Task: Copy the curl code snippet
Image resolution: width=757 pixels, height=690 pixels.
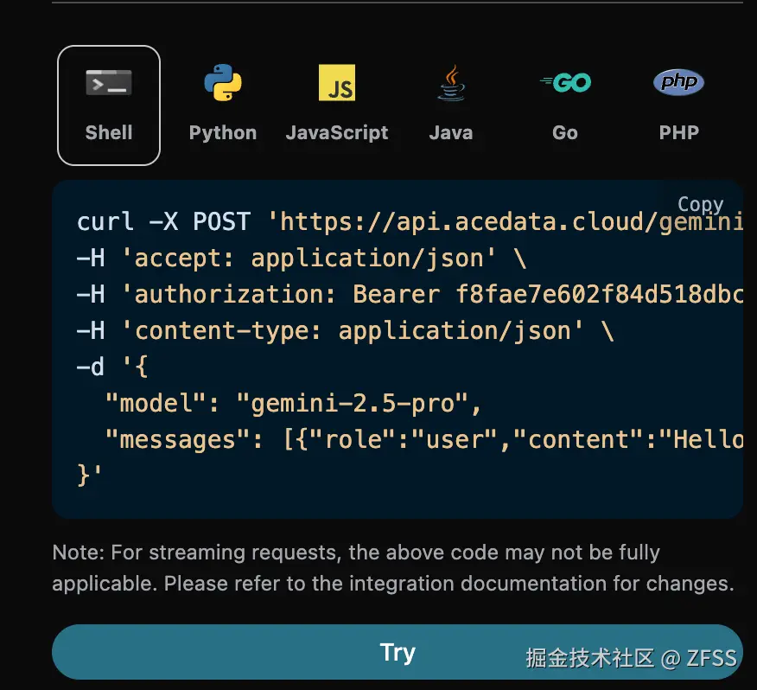Action: [x=701, y=204]
